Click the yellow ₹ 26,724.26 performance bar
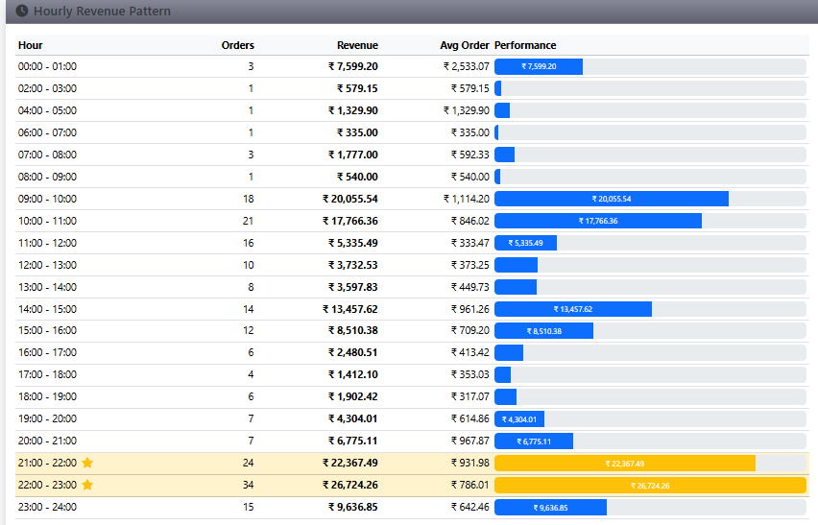This screenshot has height=525, width=818. pyautogui.click(x=650, y=486)
